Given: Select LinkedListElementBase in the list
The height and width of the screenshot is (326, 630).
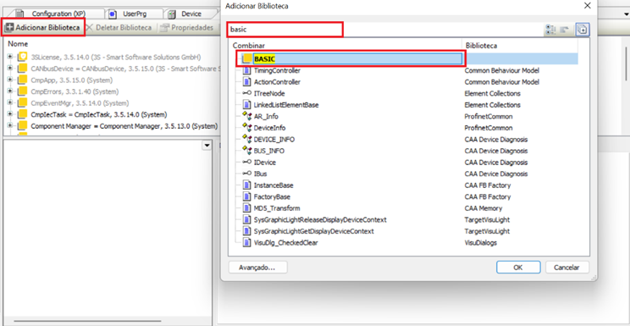Looking at the screenshot, I should [x=286, y=105].
